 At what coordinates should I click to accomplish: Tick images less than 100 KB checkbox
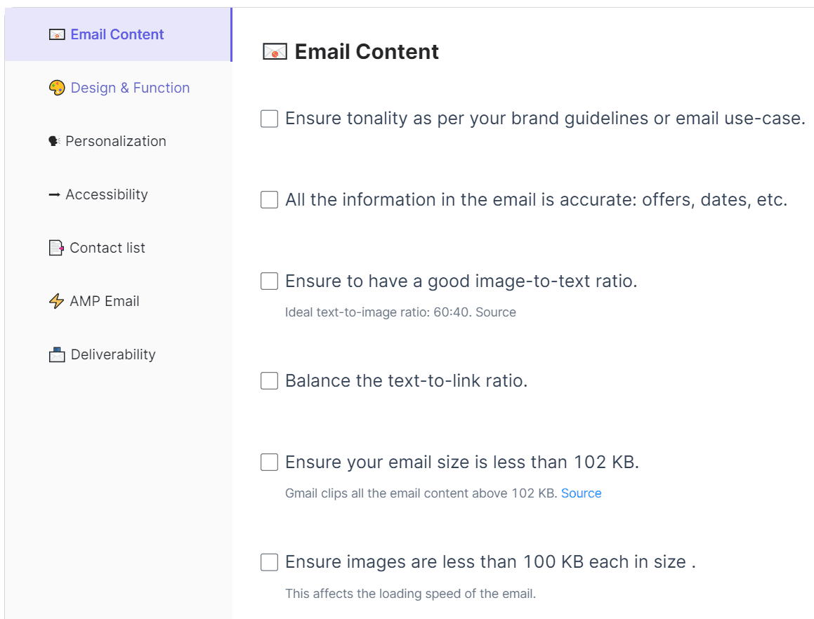click(x=269, y=562)
